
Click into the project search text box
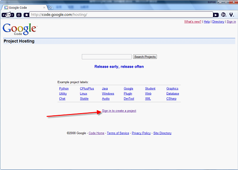click(x=107, y=57)
